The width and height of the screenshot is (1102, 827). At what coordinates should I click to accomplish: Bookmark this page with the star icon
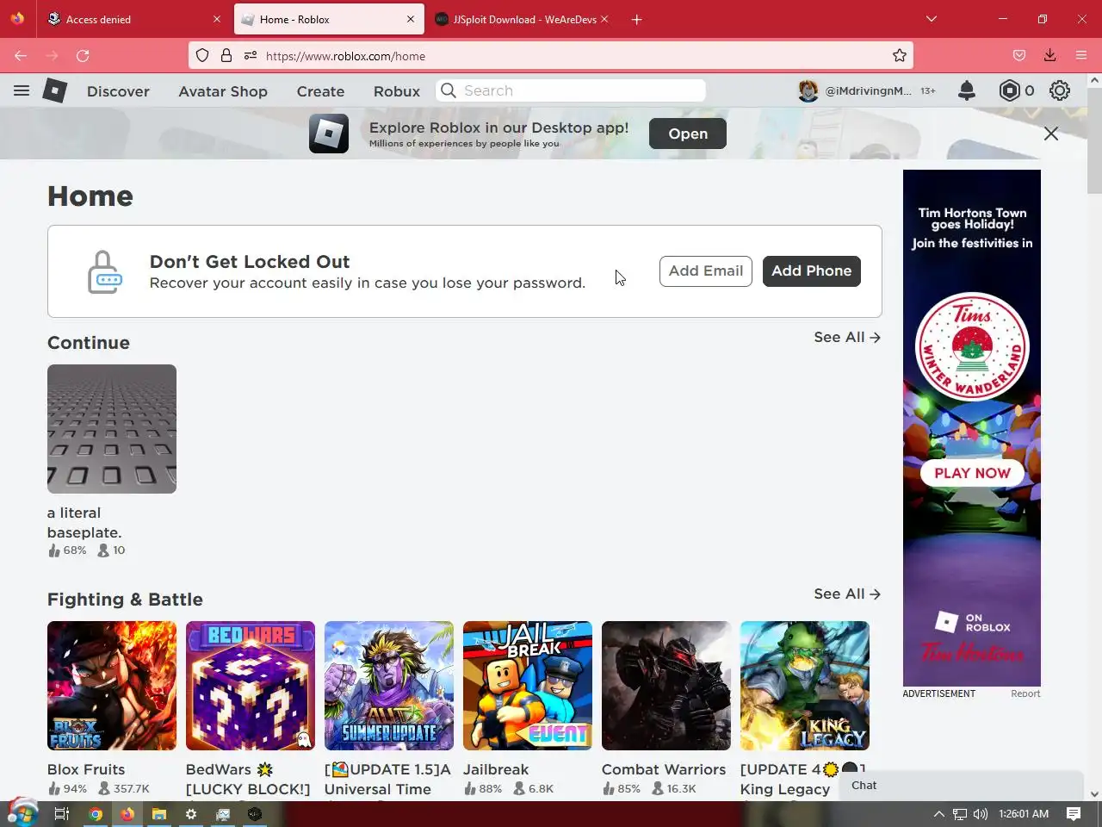(x=900, y=56)
